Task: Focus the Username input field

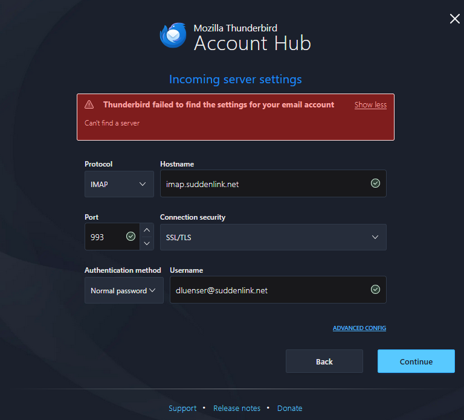Action: pyautogui.click(x=278, y=290)
